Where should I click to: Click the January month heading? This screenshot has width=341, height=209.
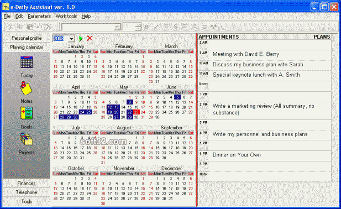(x=76, y=46)
